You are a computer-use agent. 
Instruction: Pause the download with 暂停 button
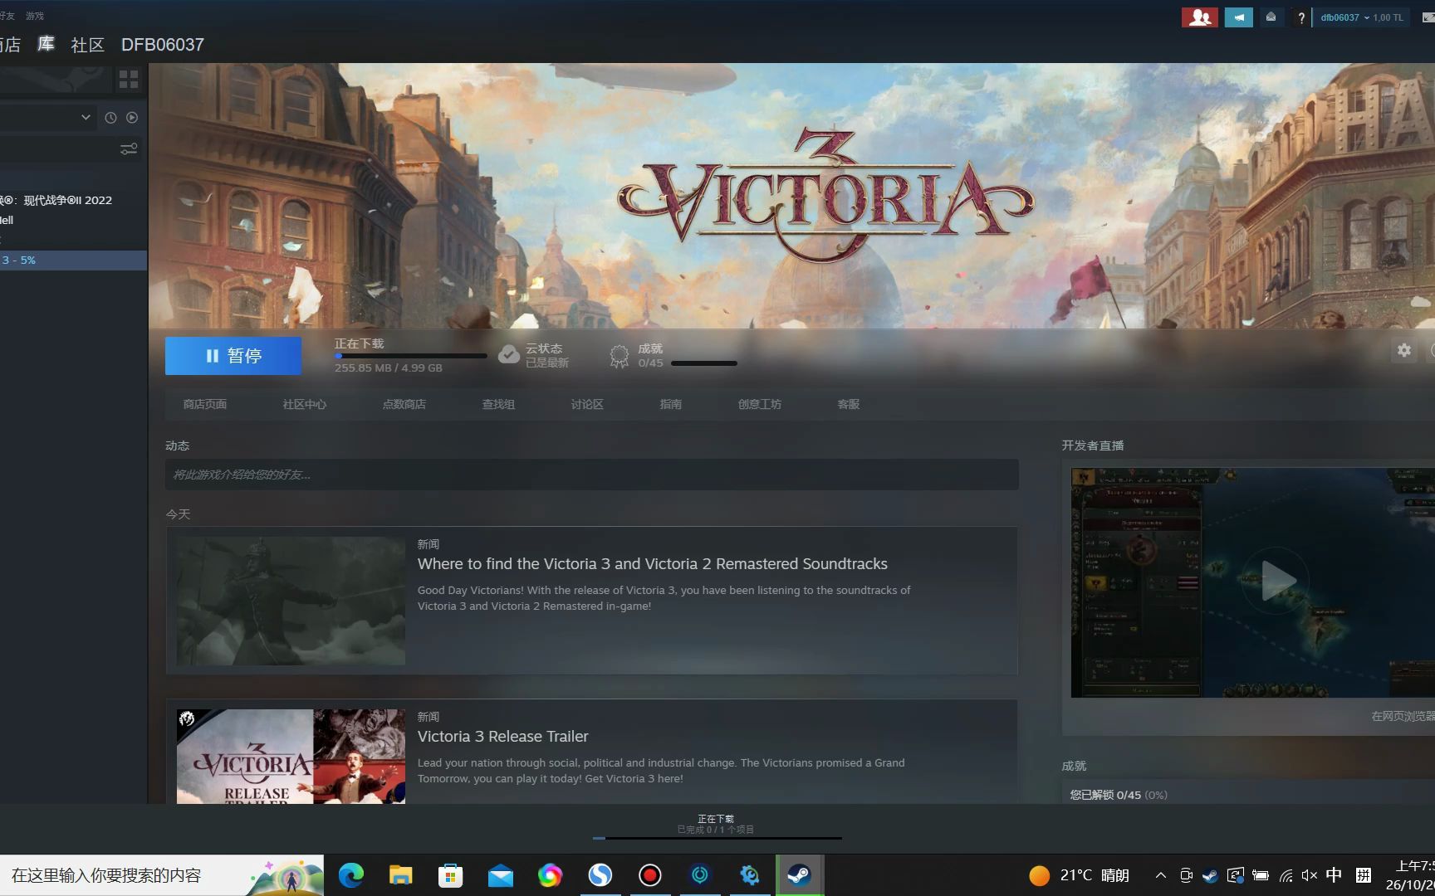click(233, 356)
